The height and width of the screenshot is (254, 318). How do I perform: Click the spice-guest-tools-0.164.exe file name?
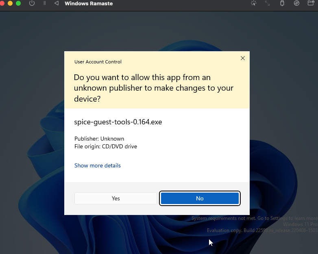(x=118, y=122)
